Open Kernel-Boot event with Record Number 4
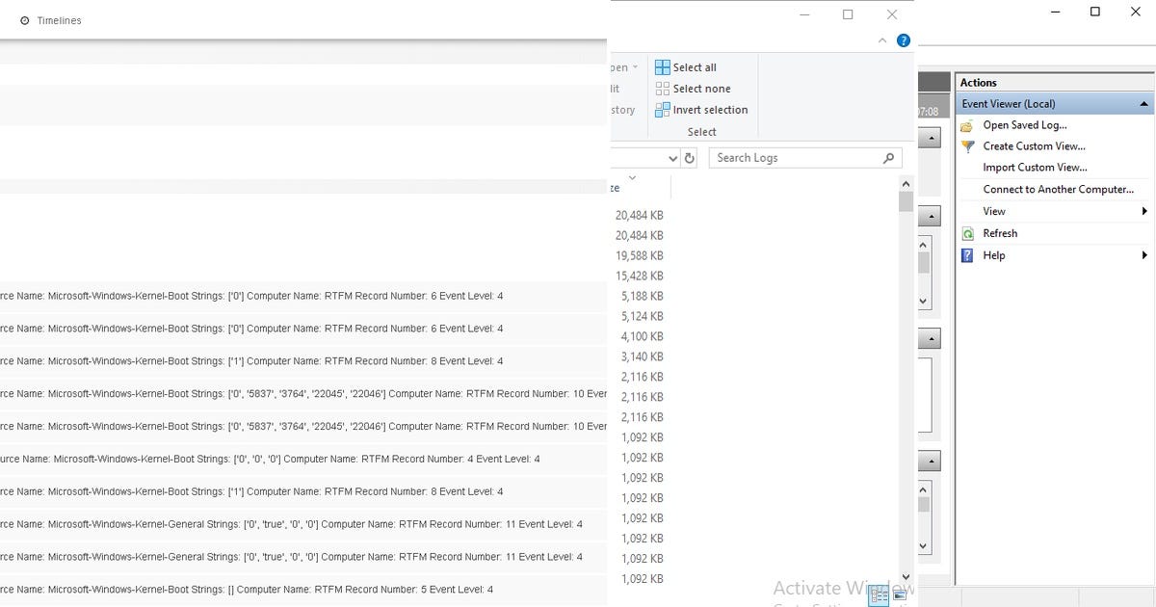This screenshot has height=607, width=1156. (x=303, y=460)
